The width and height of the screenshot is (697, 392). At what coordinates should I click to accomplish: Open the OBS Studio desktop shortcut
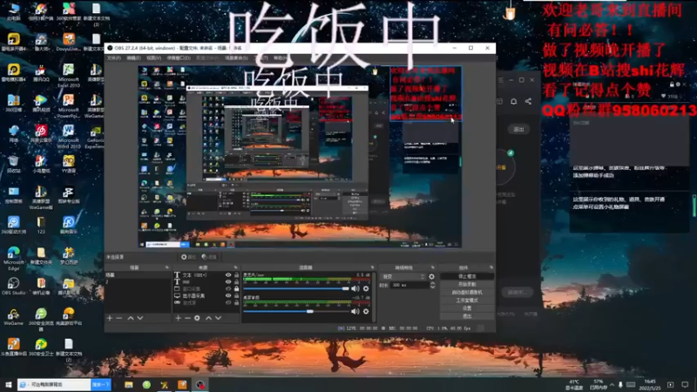[x=13, y=286]
